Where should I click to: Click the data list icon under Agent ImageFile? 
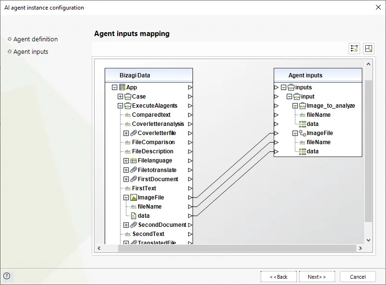tap(302, 151)
